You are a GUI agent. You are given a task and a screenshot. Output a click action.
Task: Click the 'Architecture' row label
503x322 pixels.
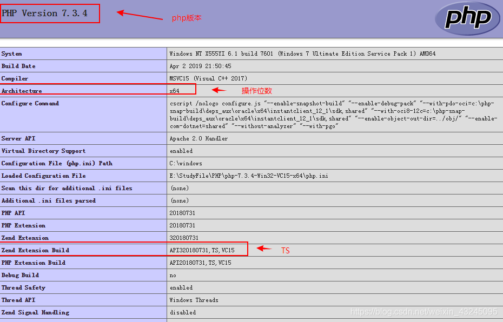pyautogui.click(x=22, y=91)
